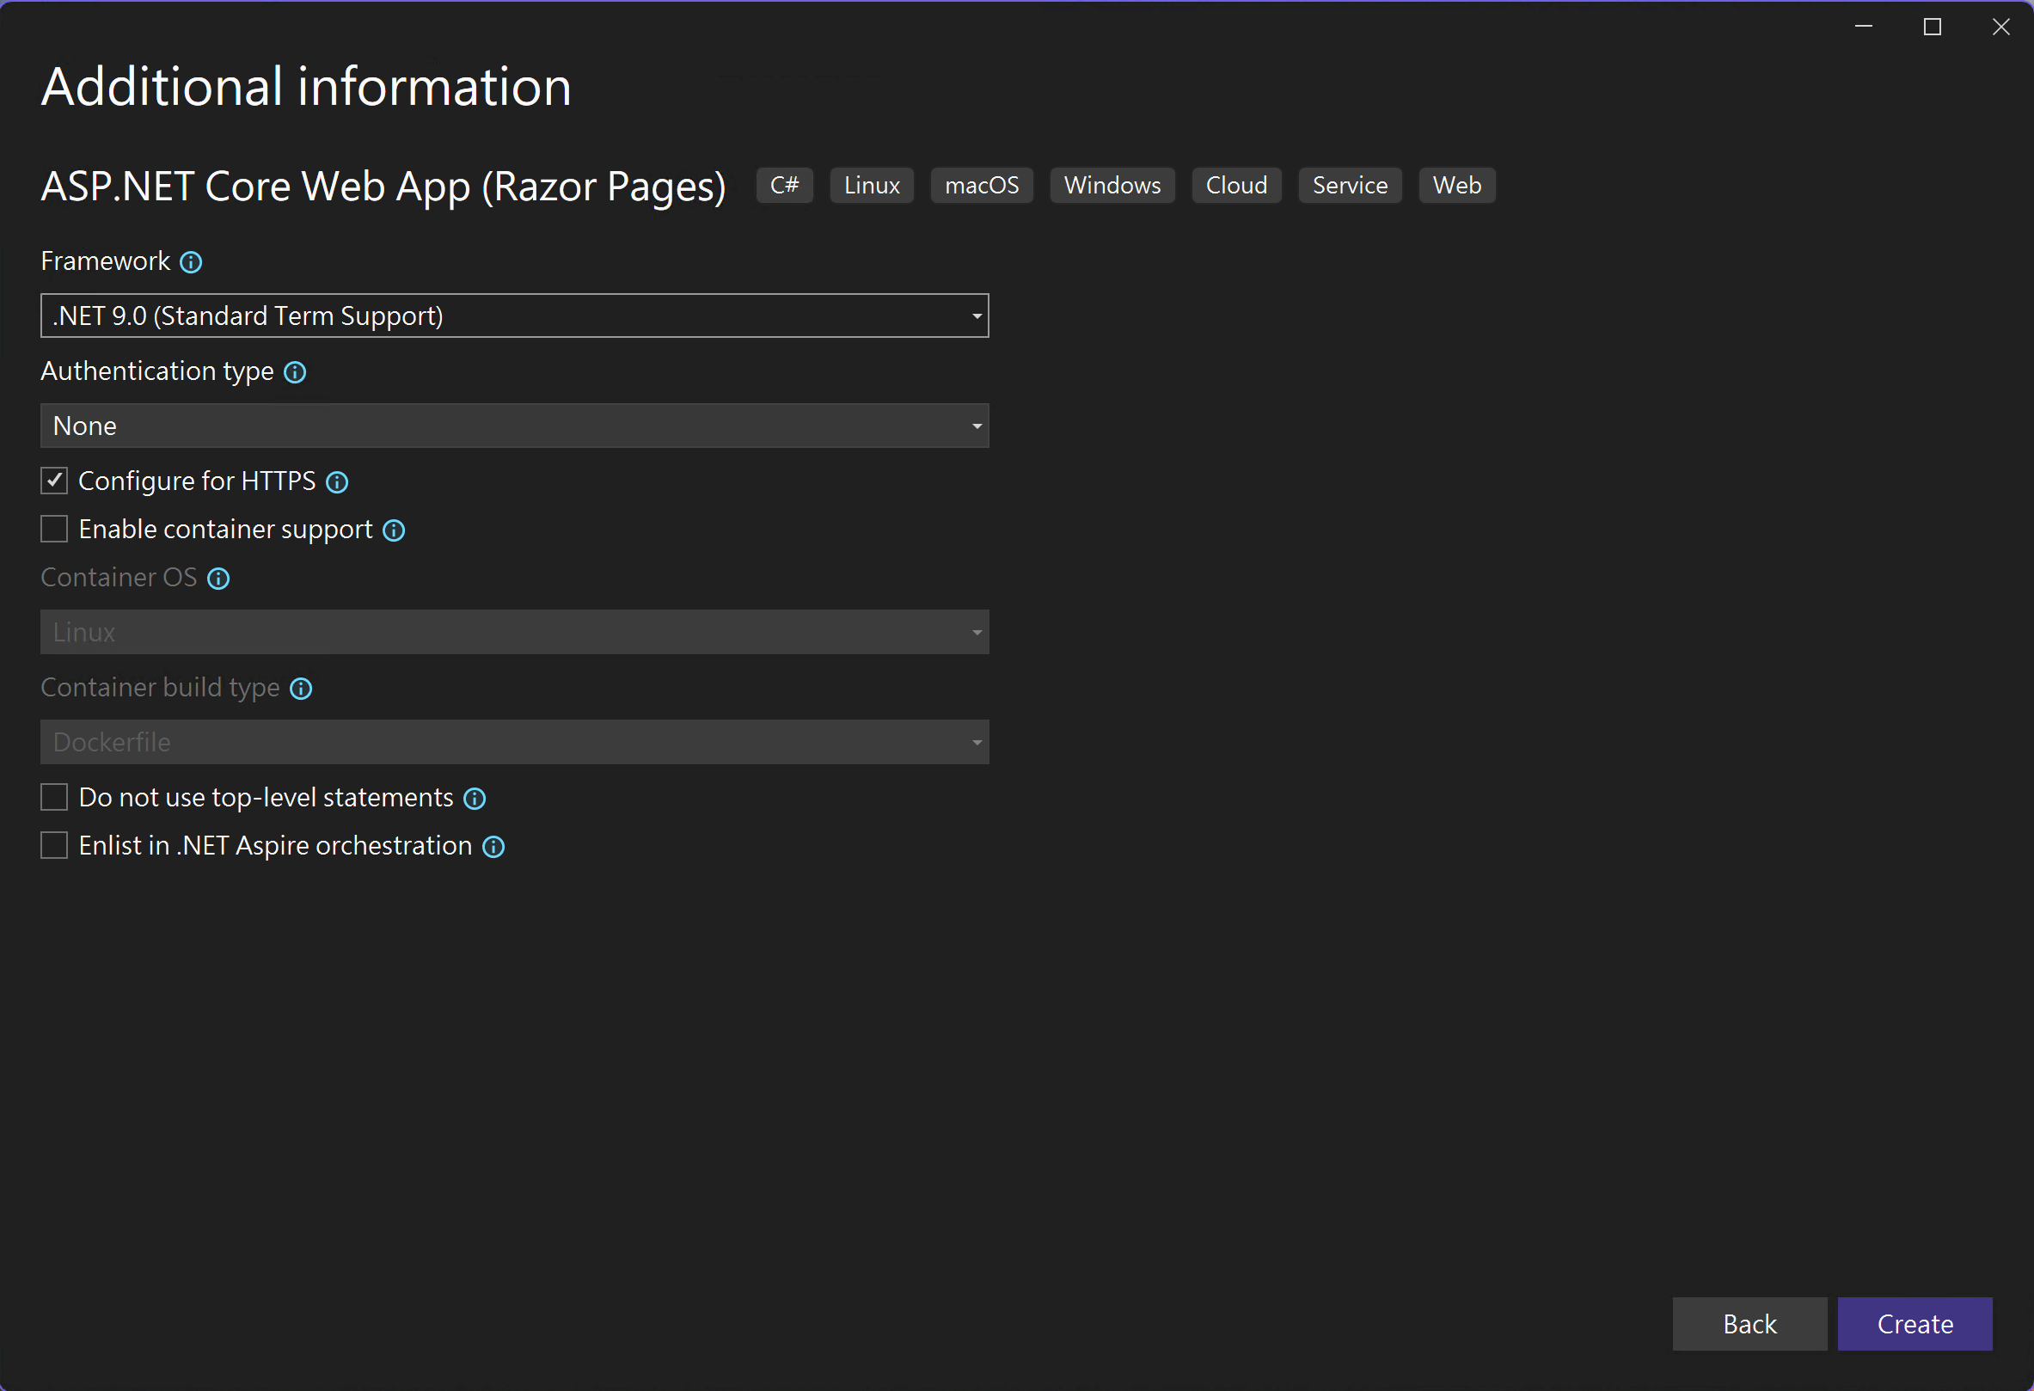Go Back to previous step
2034x1391 pixels.
1749,1324
